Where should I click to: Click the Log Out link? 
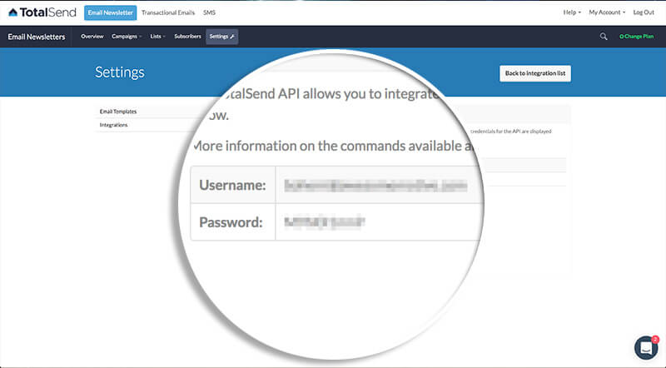pos(644,12)
